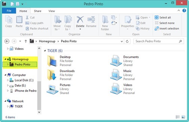
Task: Select Computer in the navigation pane
Action: pyautogui.click(x=19, y=75)
